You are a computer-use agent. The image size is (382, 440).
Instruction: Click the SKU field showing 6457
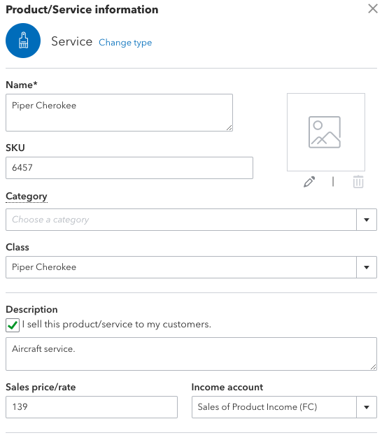[x=129, y=168]
